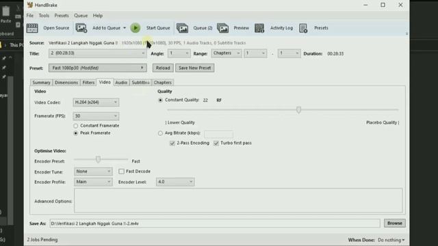Click the Open Source film icon

(32, 28)
